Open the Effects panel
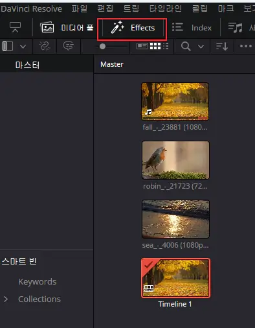 click(132, 28)
